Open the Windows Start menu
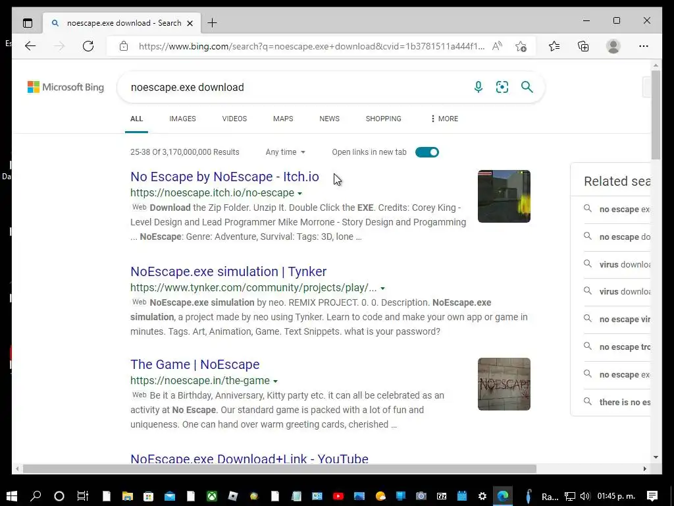The width and height of the screenshot is (674, 506). [12, 496]
